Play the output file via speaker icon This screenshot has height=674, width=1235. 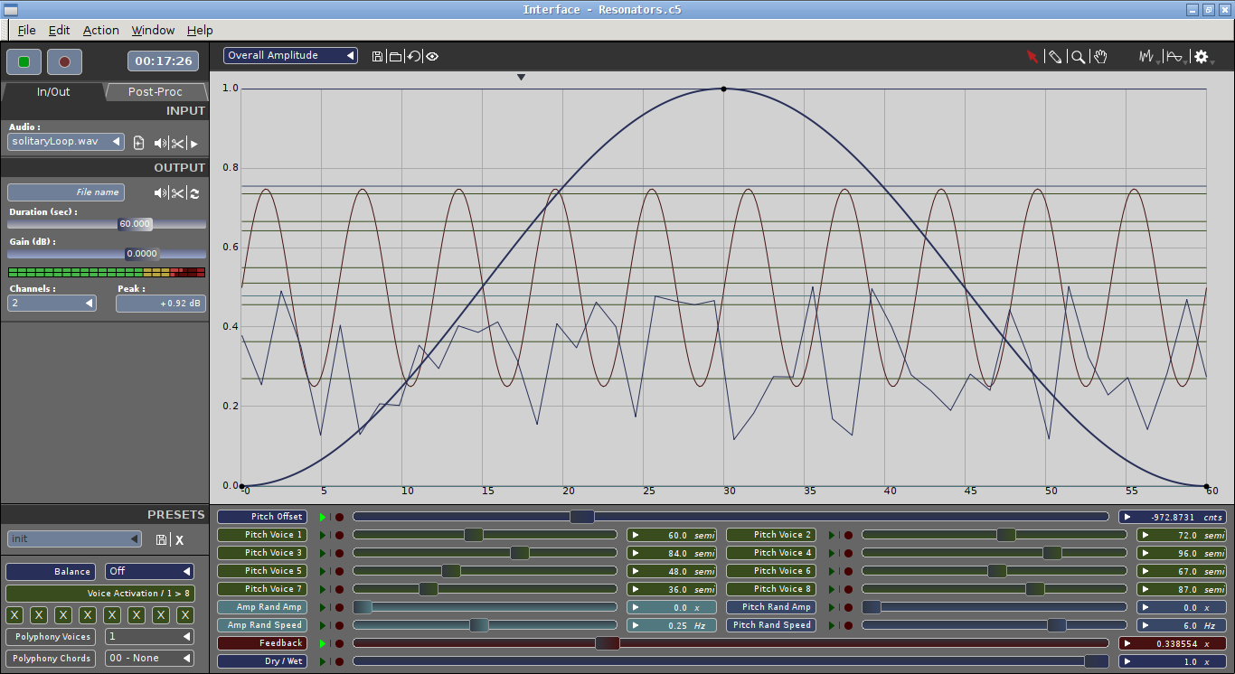click(x=160, y=192)
